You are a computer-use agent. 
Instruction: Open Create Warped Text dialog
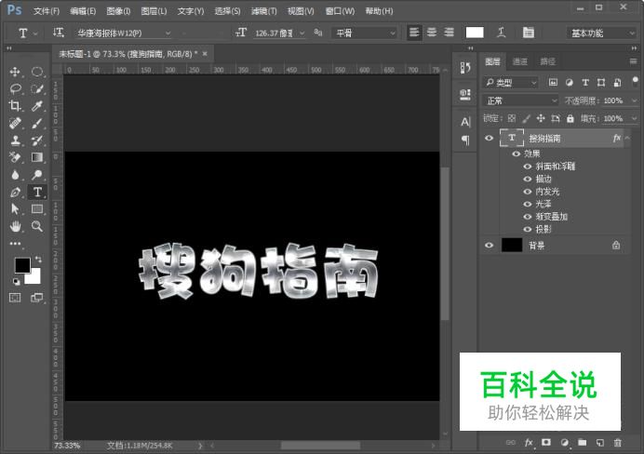click(x=501, y=33)
